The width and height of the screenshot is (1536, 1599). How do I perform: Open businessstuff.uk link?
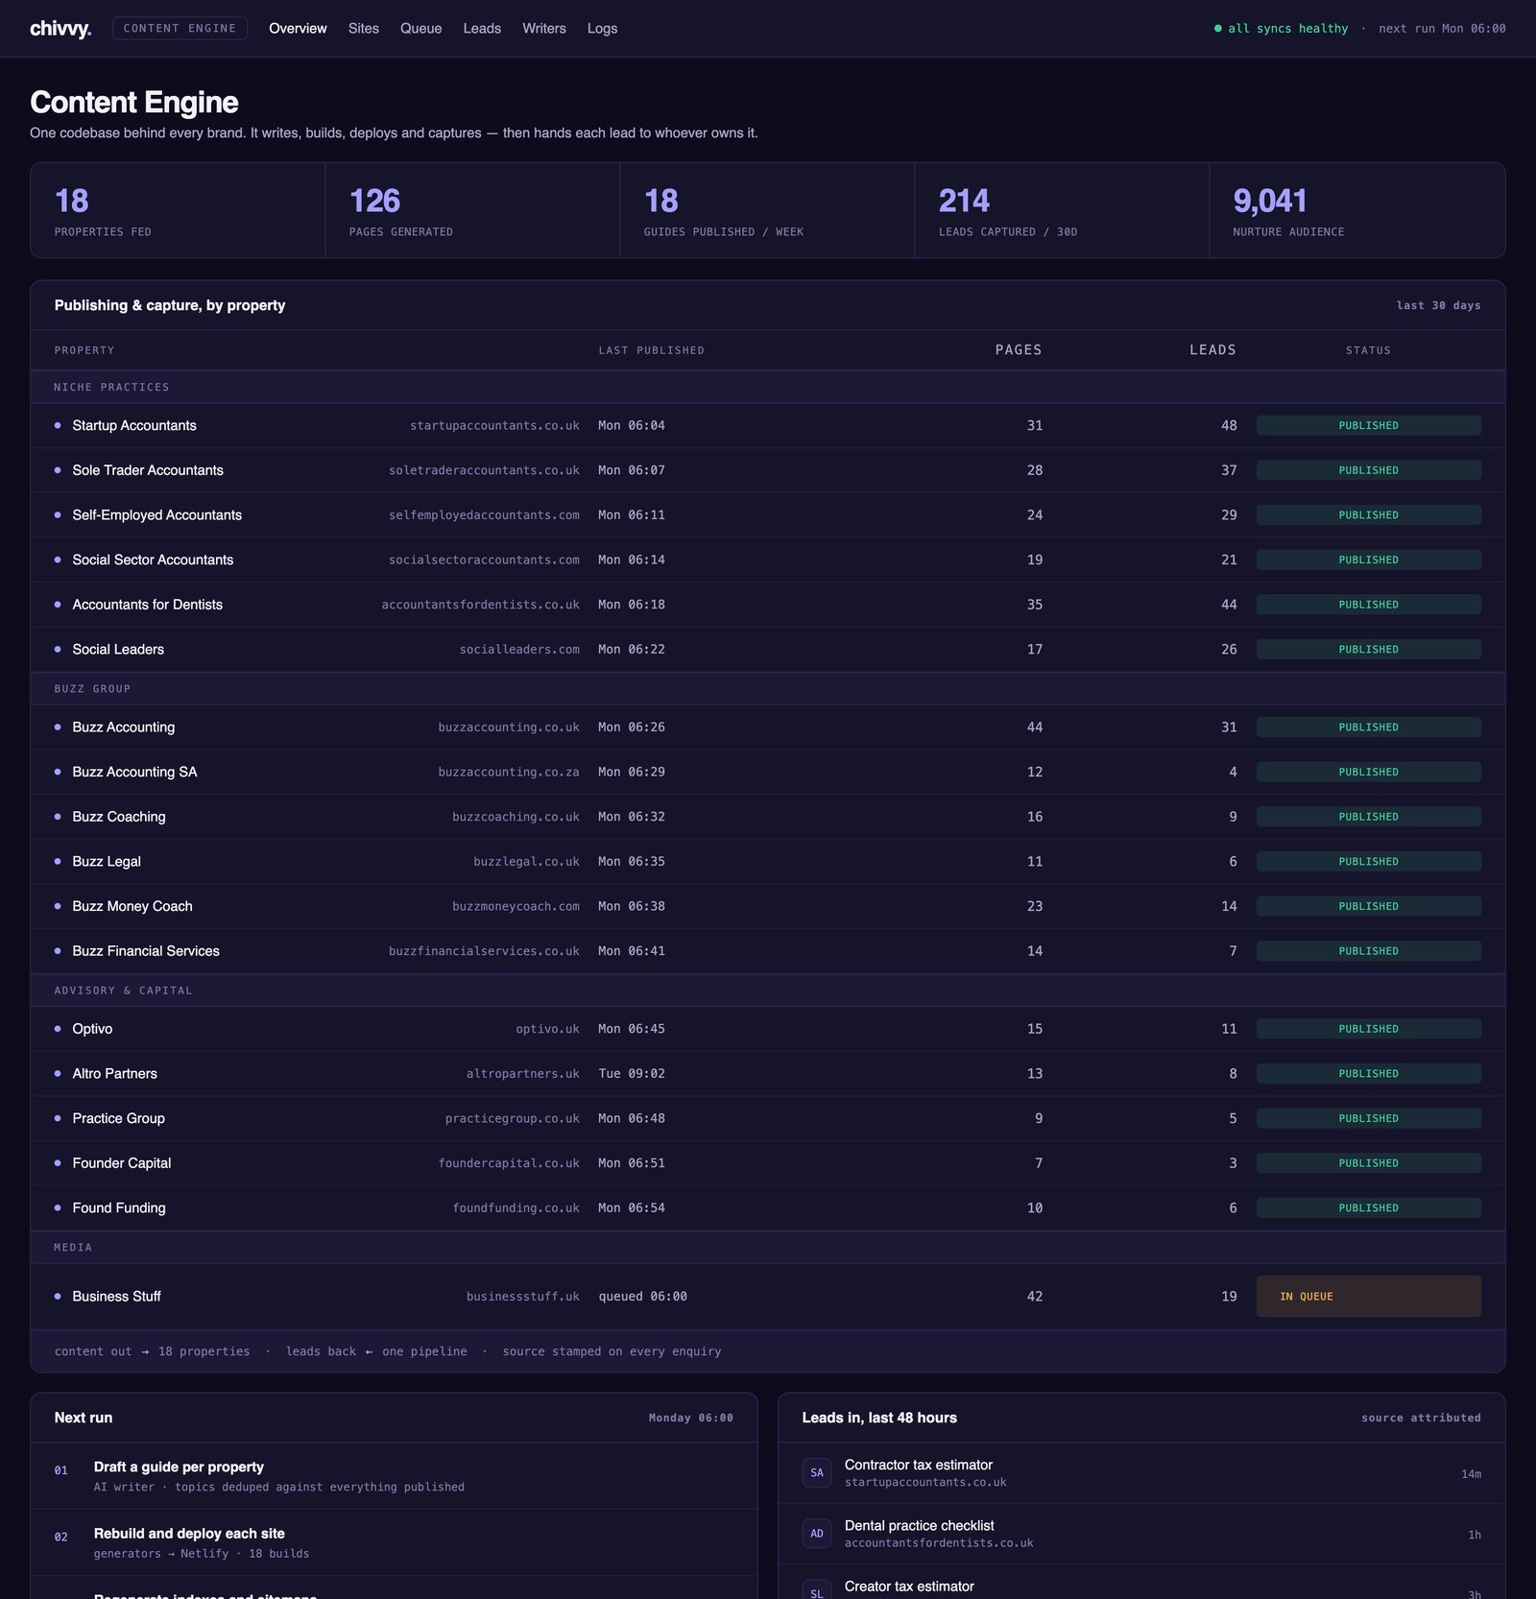pos(523,1297)
